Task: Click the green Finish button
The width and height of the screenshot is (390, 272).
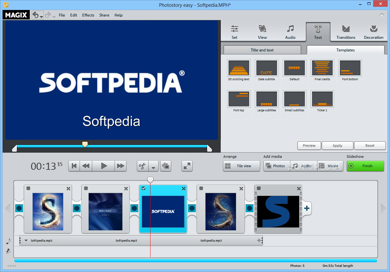Action: tap(365, 166)
